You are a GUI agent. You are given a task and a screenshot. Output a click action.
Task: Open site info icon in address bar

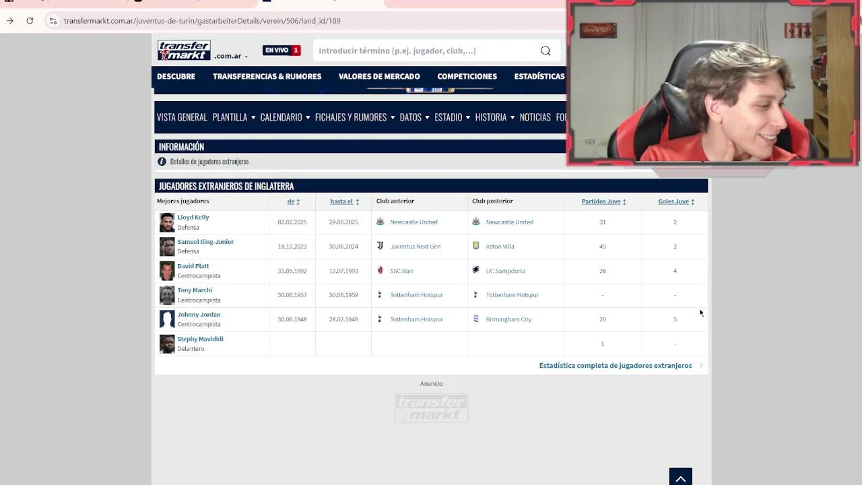coord(53,21)
